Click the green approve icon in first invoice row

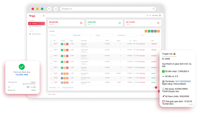[x=62, y=44]
